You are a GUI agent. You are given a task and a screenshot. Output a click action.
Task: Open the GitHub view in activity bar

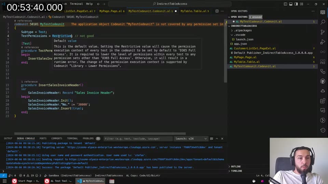click(323, 81)
